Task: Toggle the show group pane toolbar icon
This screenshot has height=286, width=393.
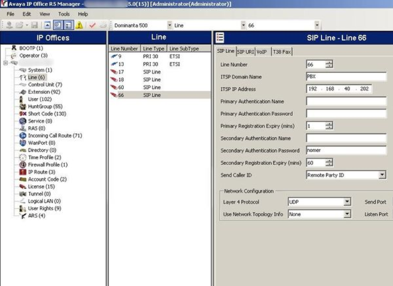Action: pyautogui.click(x=58, y=25)
